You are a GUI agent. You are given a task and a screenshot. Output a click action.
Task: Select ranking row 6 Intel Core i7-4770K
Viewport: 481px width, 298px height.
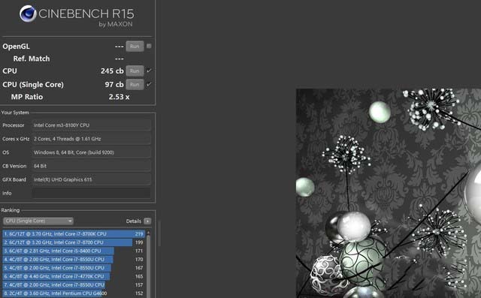[x=74, y=276]
